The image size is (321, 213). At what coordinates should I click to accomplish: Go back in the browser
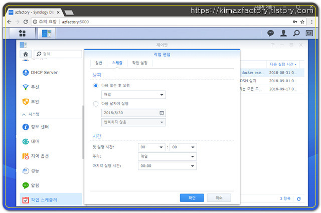point(9,22)
